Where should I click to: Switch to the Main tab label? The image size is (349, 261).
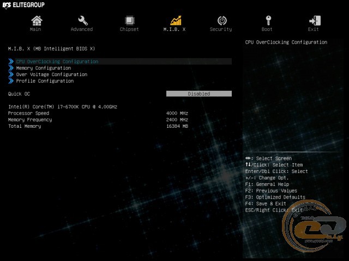pyautogui.click(x=35, y=29)
